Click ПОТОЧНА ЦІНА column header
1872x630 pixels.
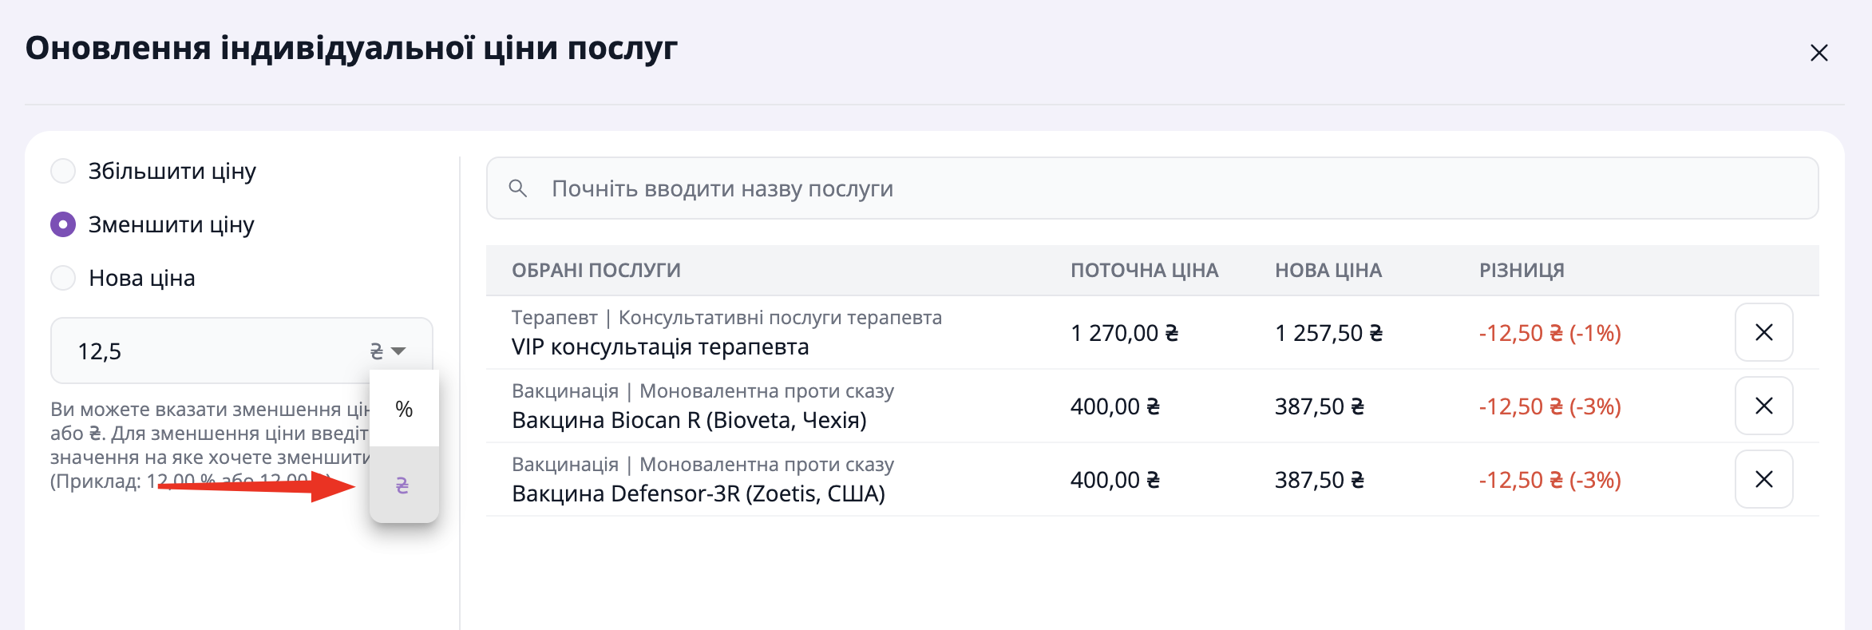1144,271
